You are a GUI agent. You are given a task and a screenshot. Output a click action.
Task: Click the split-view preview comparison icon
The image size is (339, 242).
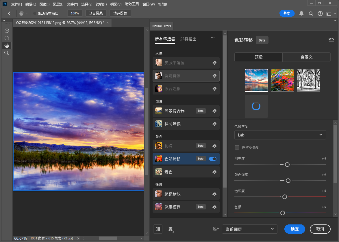coord(158,229)
